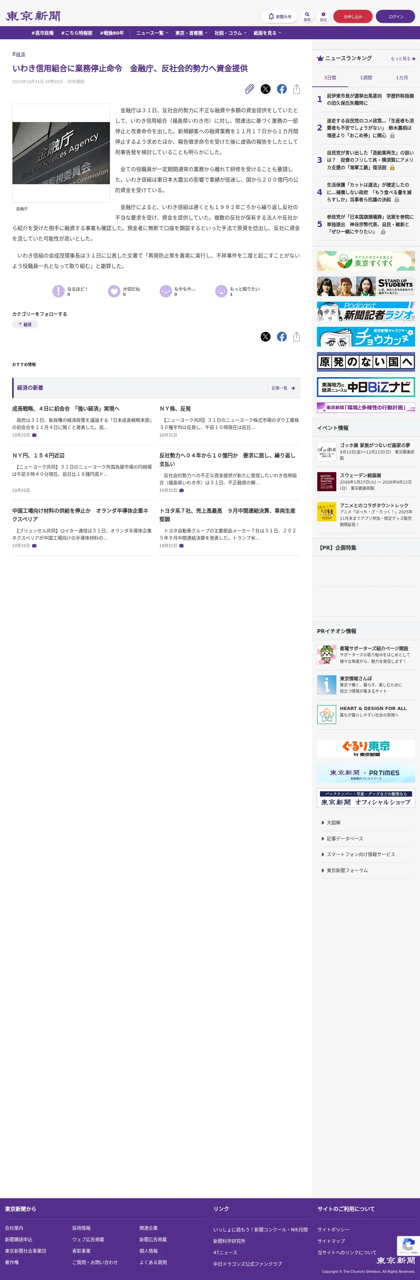This screenshot has width=420, height=1280.
Task: Open footer link よくある質問
Action: point(153,1263)
